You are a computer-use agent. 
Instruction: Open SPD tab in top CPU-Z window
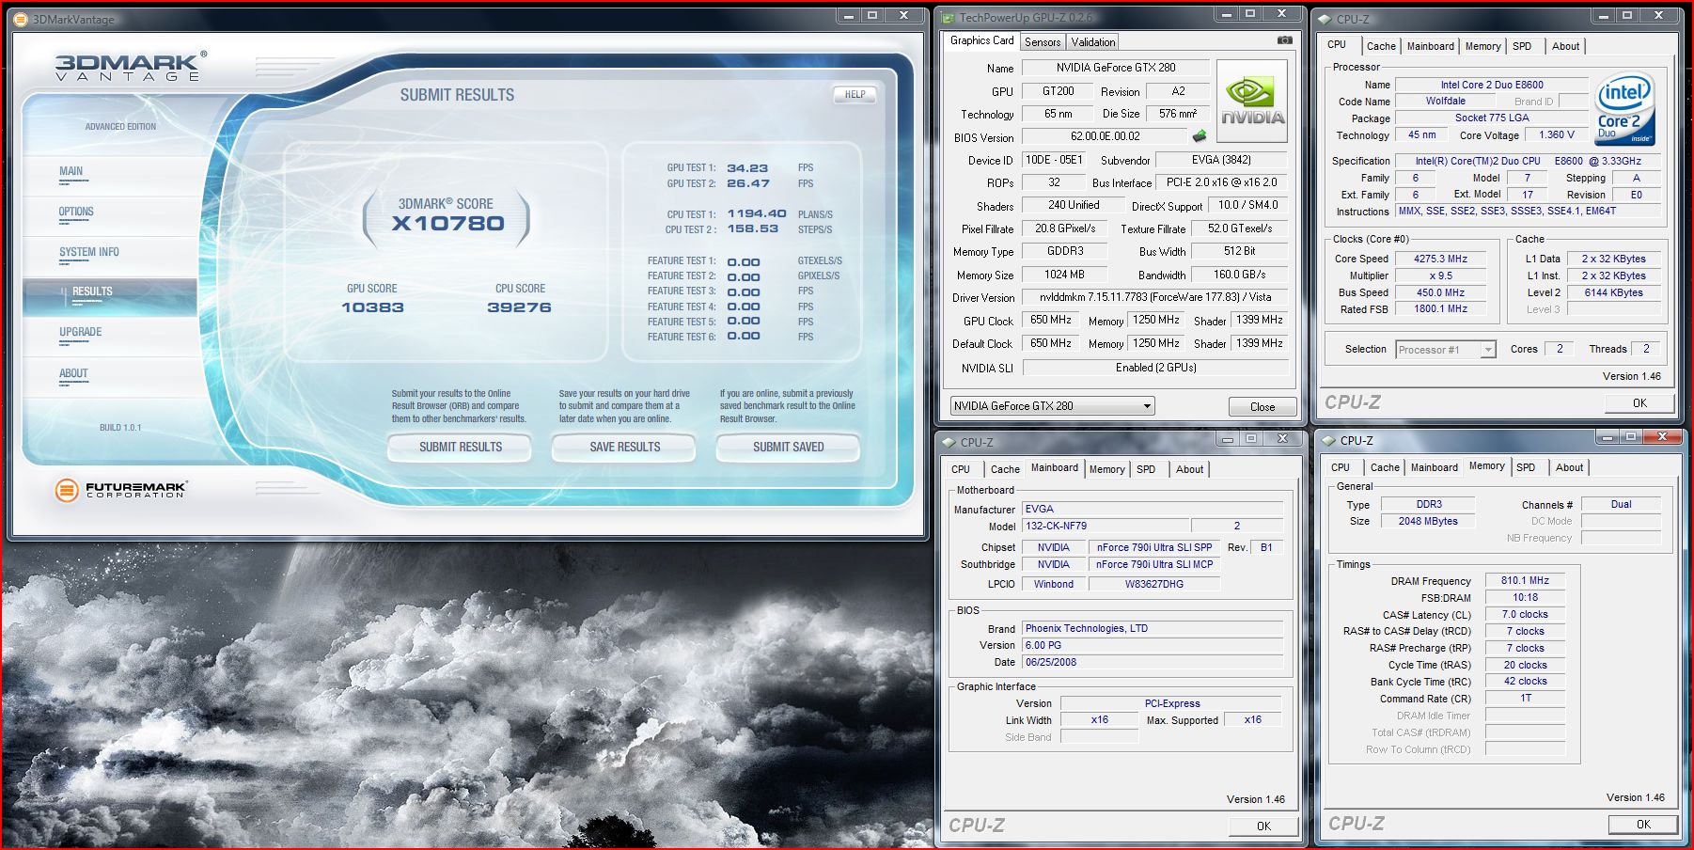click(x=1522, y=46)
